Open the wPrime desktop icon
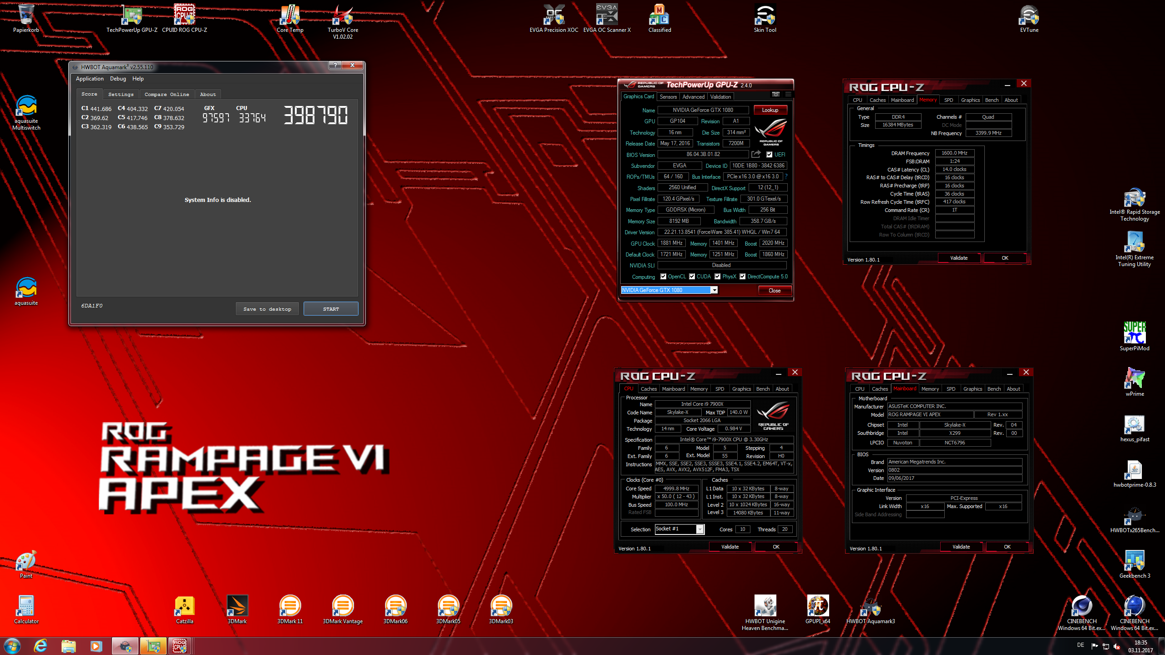 pyautogui.click(x=1135, y=382)
